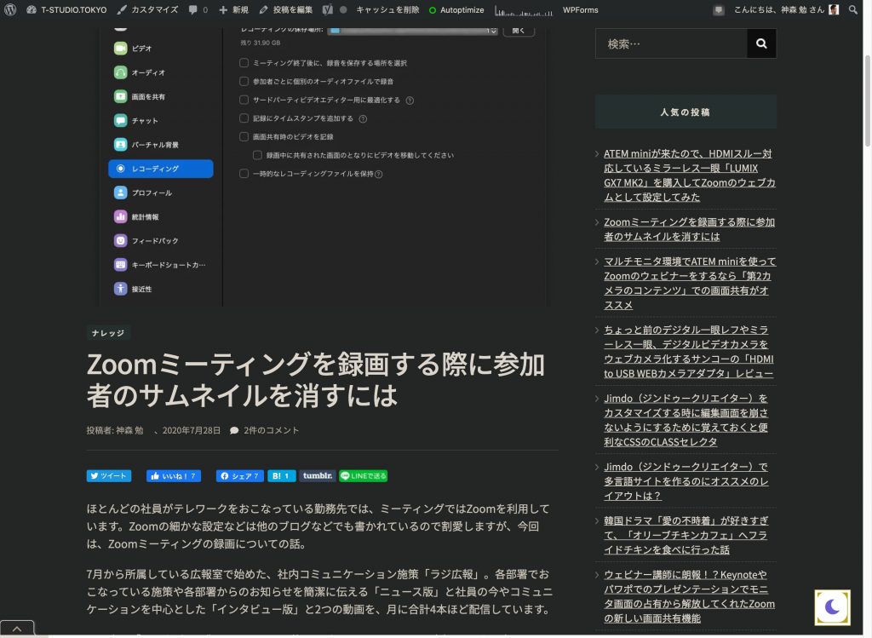Open the WPForms admin bar menu
Viewport: 872px width, 638px height.
coord(580,9)
